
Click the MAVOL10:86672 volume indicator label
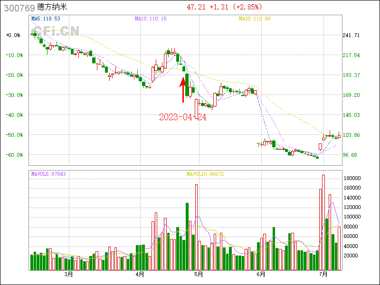[205, 174]
